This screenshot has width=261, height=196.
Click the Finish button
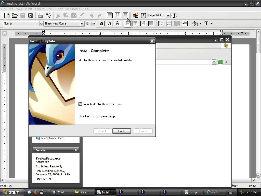click(x=122, y=131)
